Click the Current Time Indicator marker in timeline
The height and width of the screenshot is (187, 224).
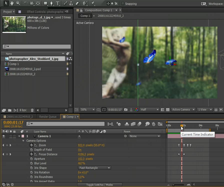[x=181, y=125]
